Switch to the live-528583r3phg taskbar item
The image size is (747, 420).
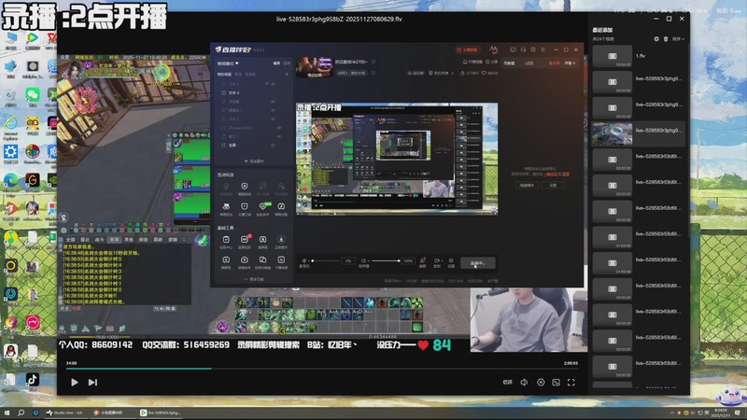tap(160, 413)
